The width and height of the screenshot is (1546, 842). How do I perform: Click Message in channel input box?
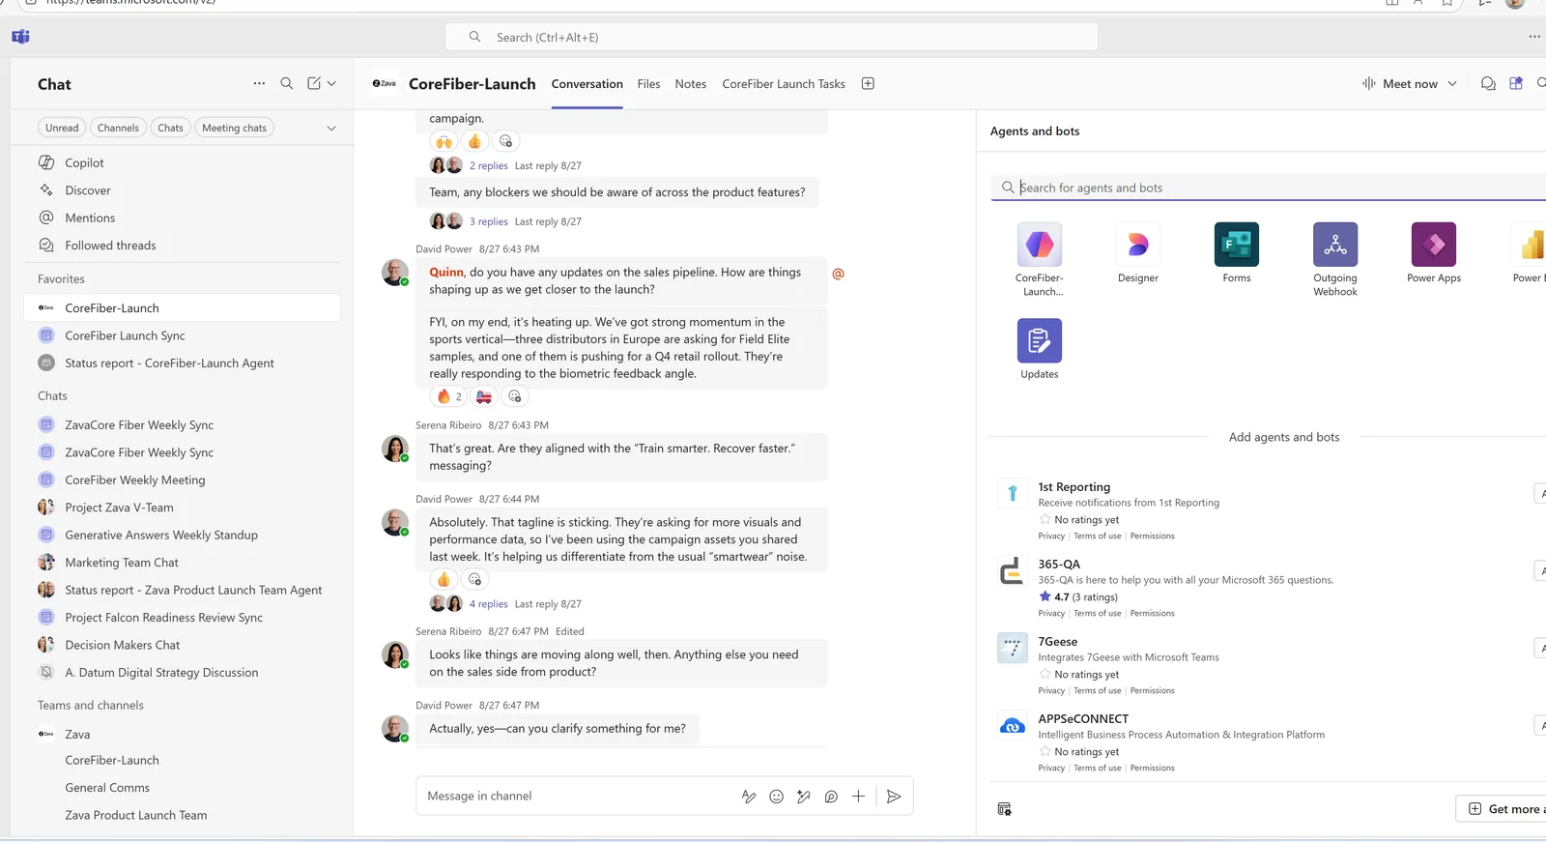[x=575, y=796]
